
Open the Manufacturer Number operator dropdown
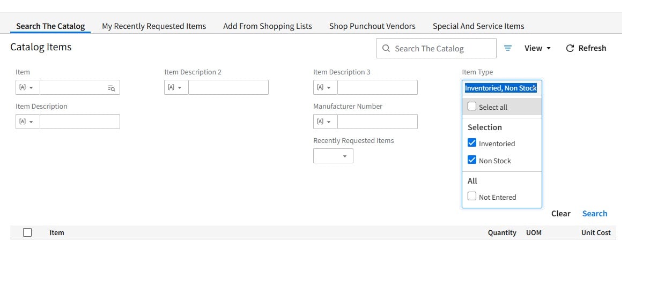tap(324, 122)
